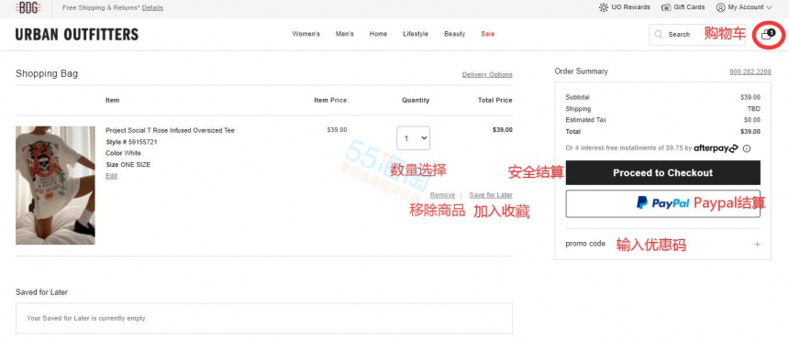Open UO Rewards sun icon
Screen dimensions: 789x339
click(x=604, y=7)
